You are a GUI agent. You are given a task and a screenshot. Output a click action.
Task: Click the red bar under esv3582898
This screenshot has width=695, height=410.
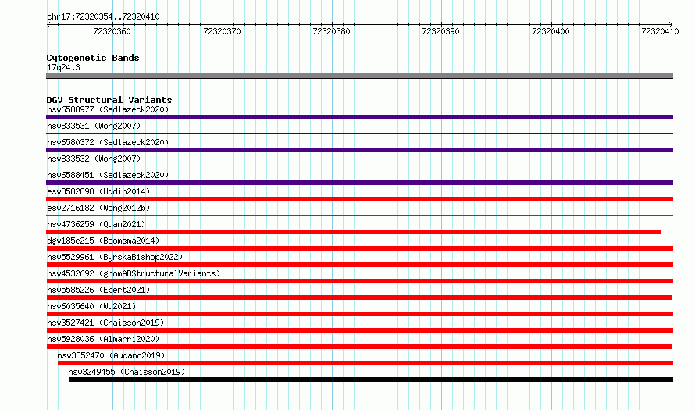(x=359, y=199)
